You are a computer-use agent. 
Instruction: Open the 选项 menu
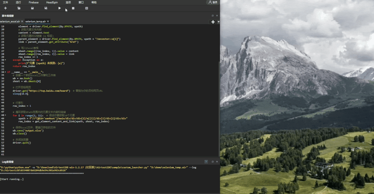(68, 3)
